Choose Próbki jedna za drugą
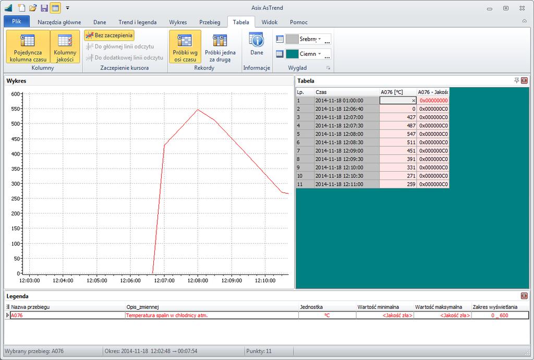This screenshot has height=360, width=534. pyautogui.click(x=220, y=46)
